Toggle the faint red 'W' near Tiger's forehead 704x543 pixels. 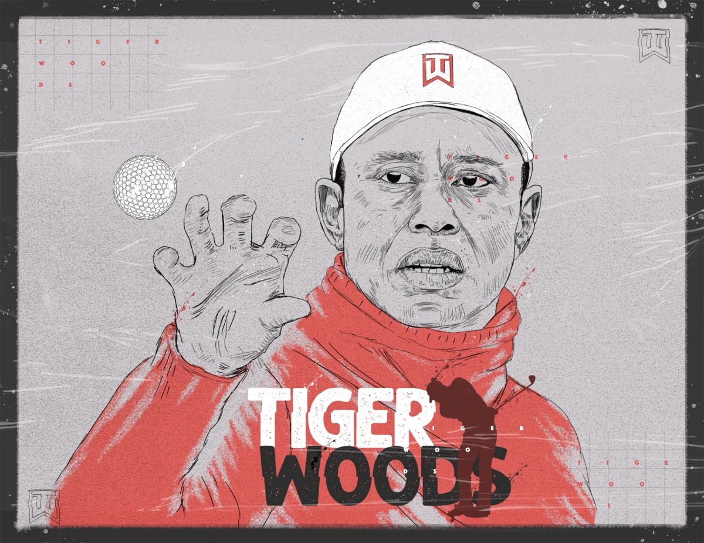click(449, 178)
